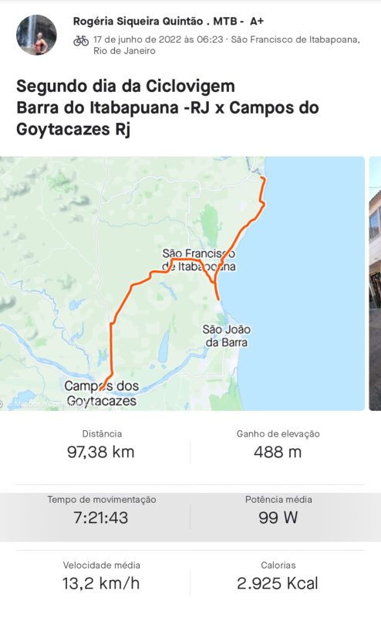Click the Distância 97,38 km stat
Viewport: 381px width, 618px height.
pos(101,446)
